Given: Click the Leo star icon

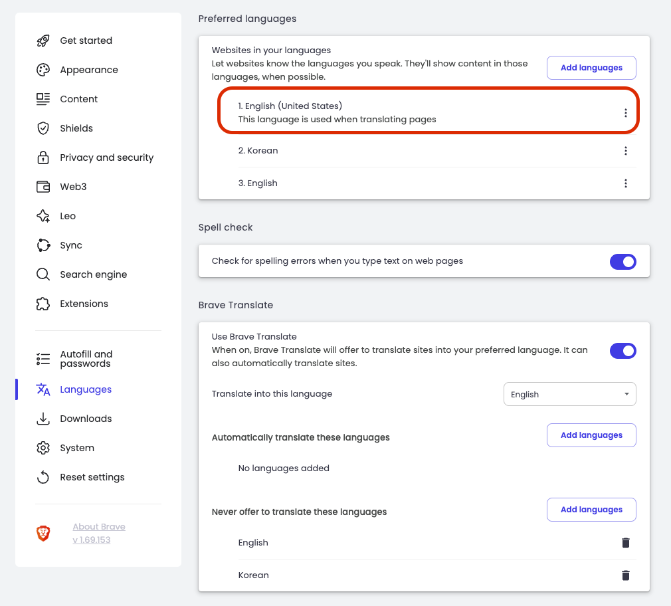Looking at the screenshot, I should click(x=43, y=216).
